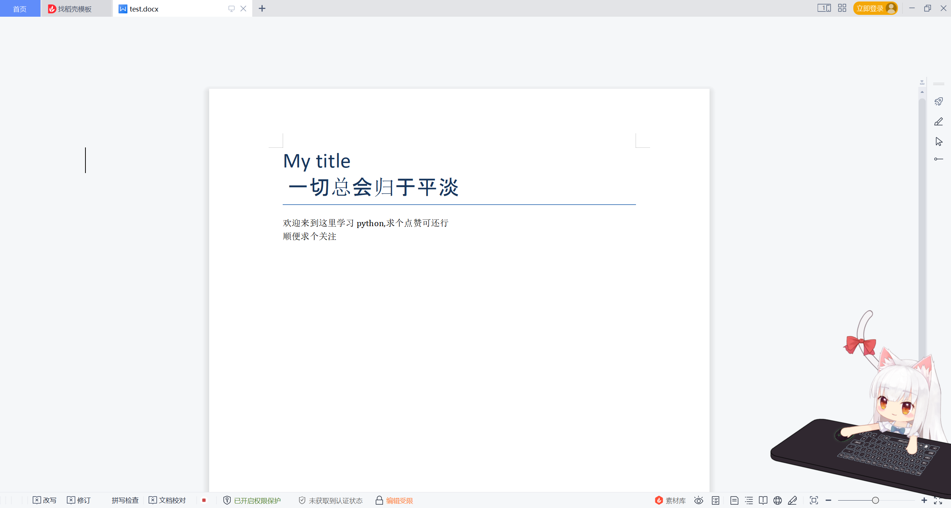Toggle 文档校对 document proofreading
The image size is (951, 508).
pos(167,501)
